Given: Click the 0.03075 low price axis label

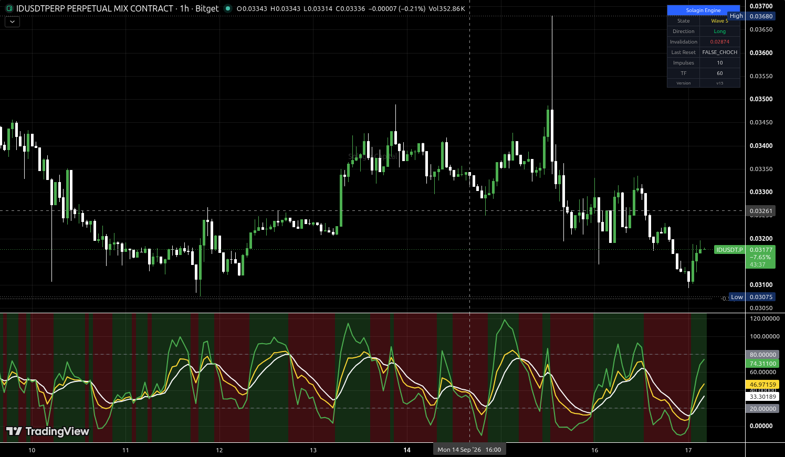Looking at the screenshot, I should 761,297.
